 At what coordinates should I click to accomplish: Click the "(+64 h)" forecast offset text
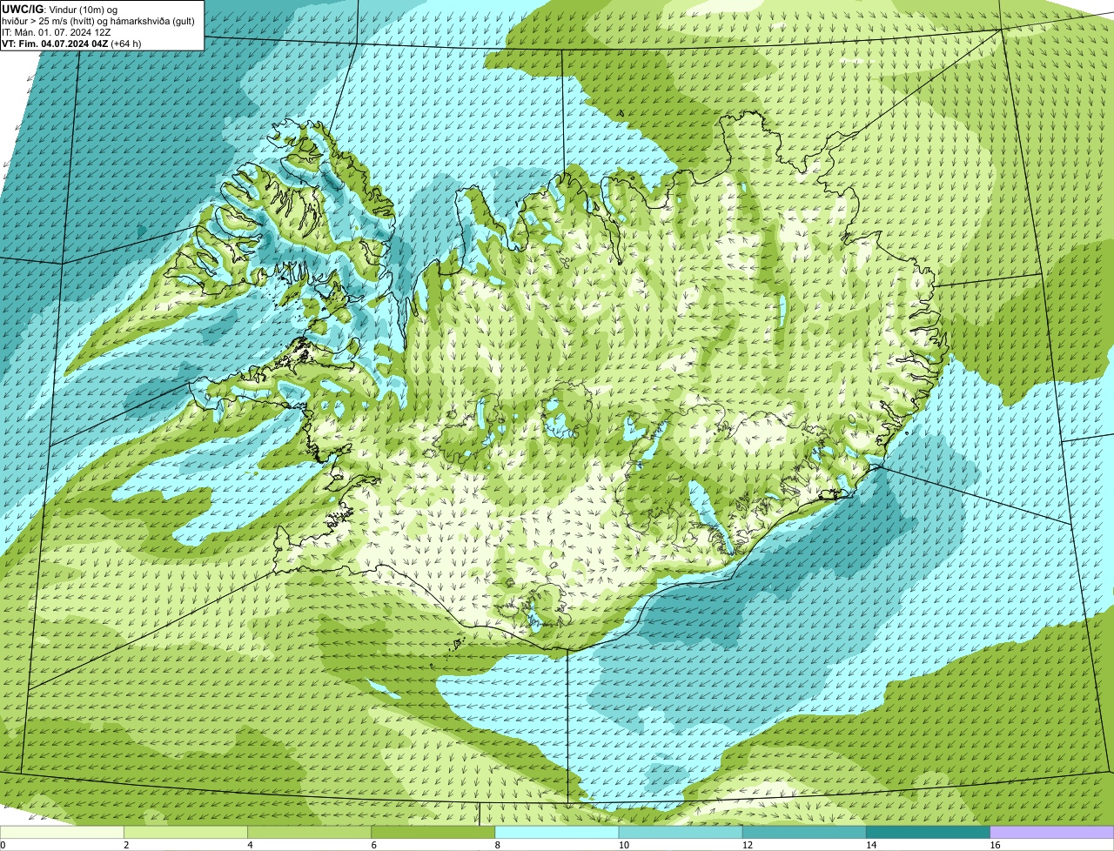point(126,43)
